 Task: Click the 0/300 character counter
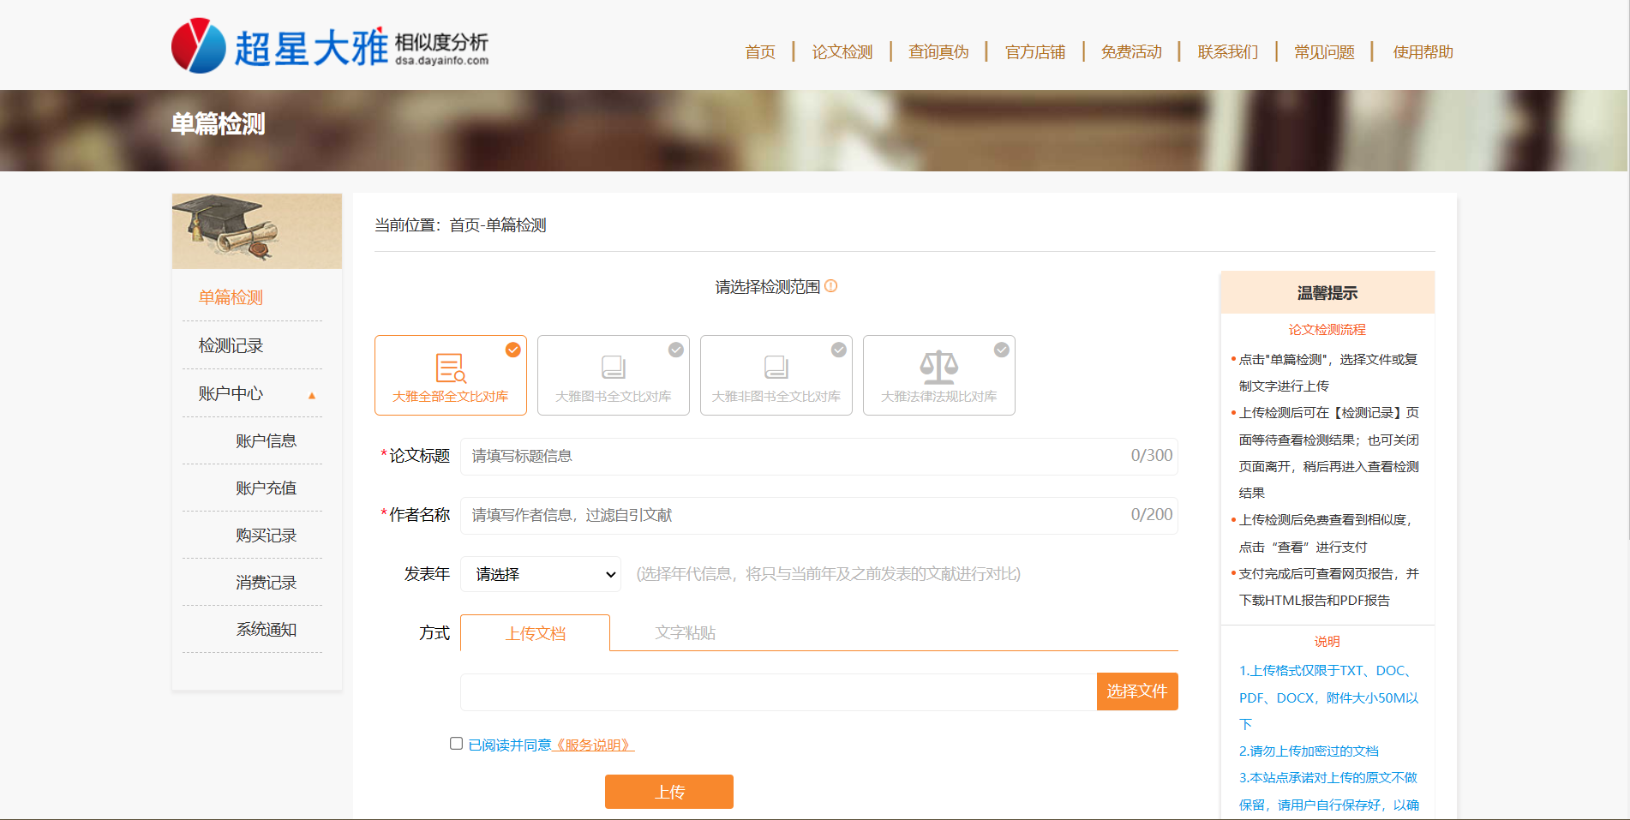tap(1152, 456)
